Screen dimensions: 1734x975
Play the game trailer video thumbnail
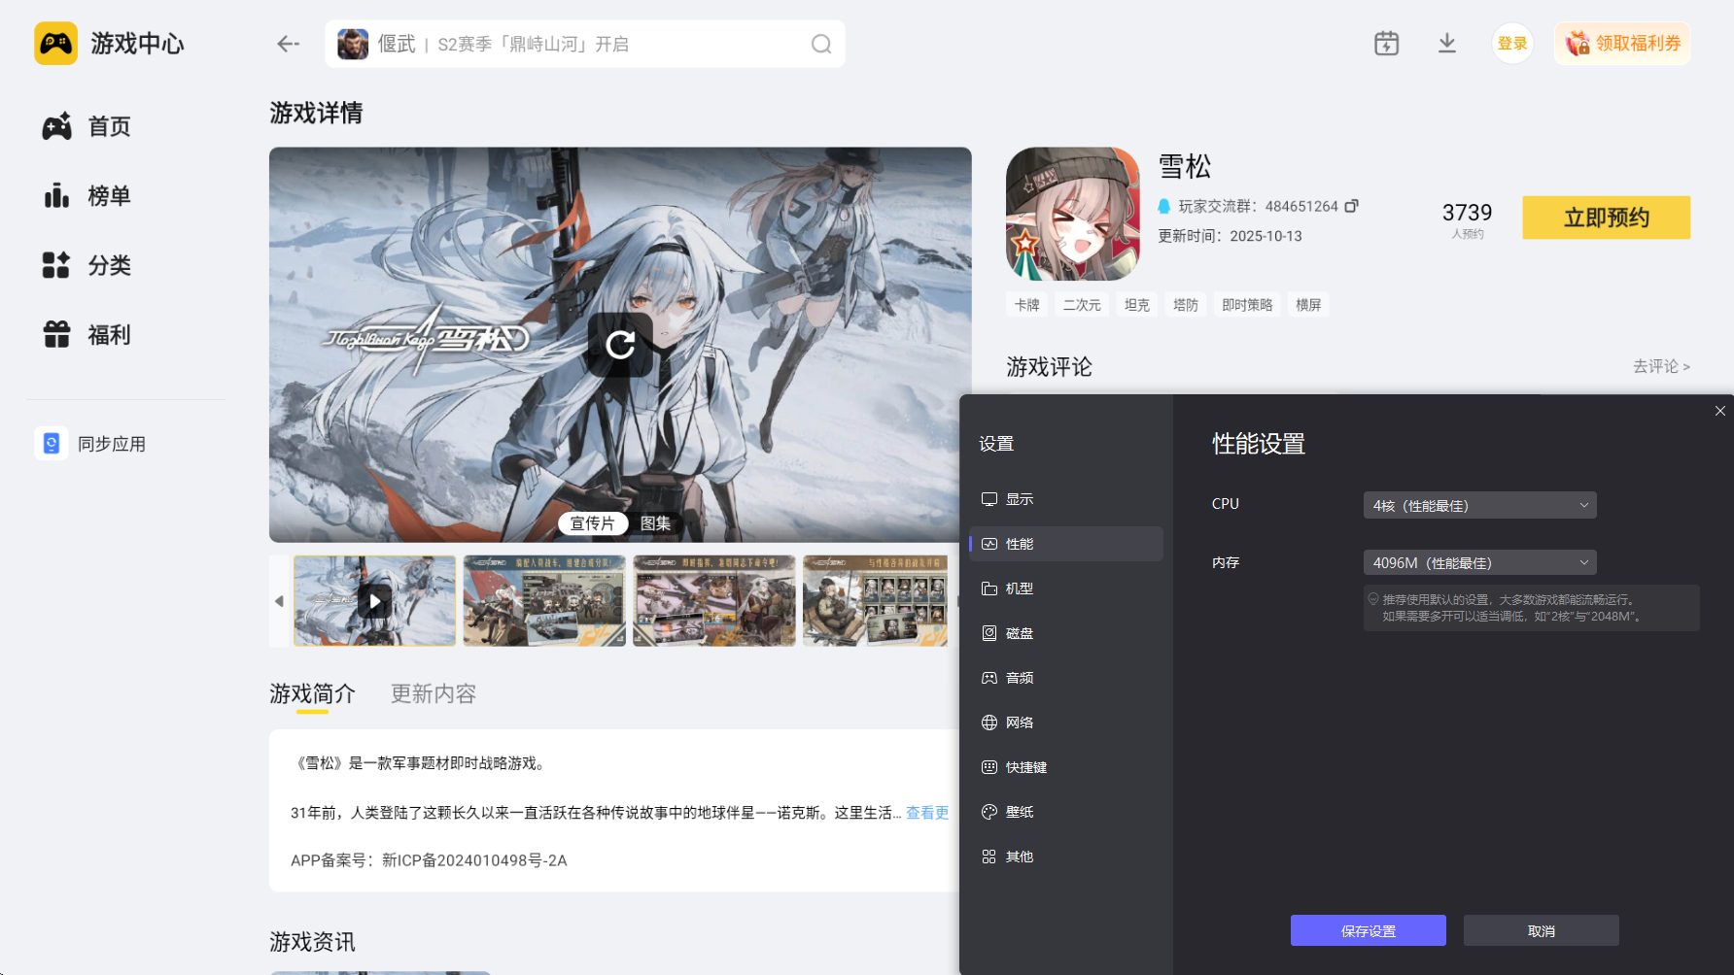[374, 600]
